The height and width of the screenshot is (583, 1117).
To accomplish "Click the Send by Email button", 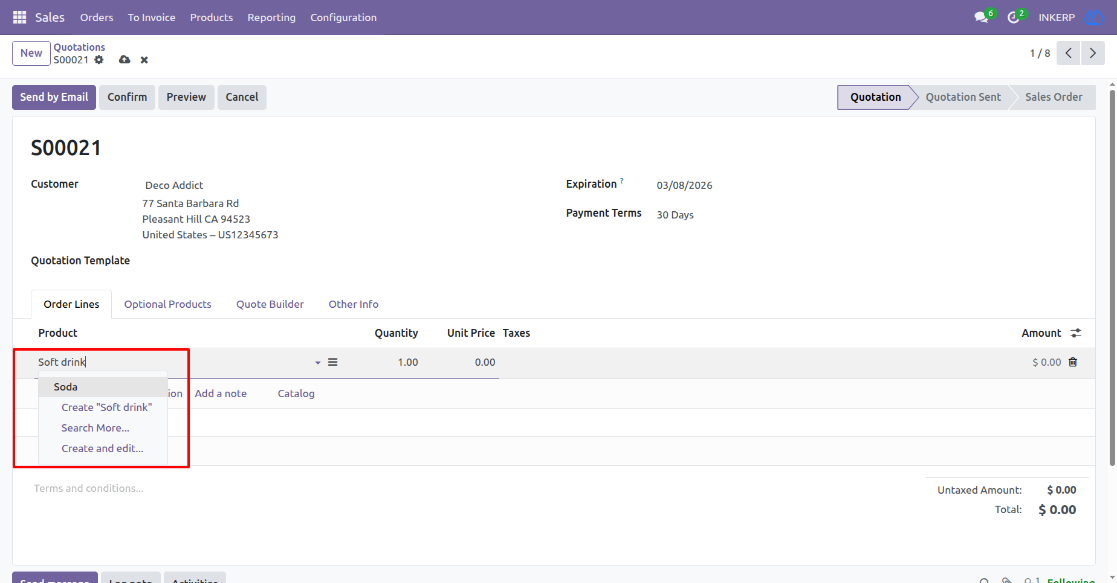I will click(54, 97).
